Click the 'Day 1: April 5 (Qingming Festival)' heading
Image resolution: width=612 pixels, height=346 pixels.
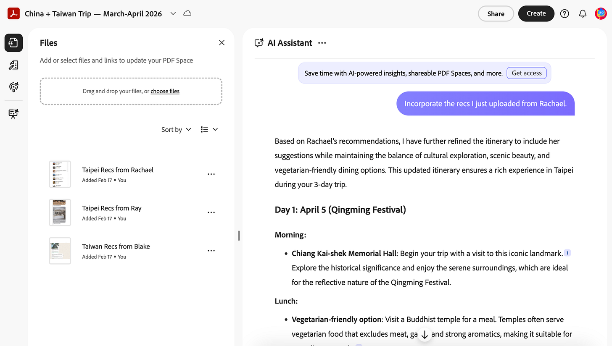[x=340, y=210]
